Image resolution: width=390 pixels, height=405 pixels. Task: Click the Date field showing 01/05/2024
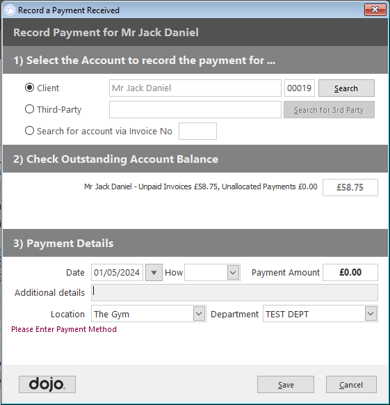tap(117, 272)
